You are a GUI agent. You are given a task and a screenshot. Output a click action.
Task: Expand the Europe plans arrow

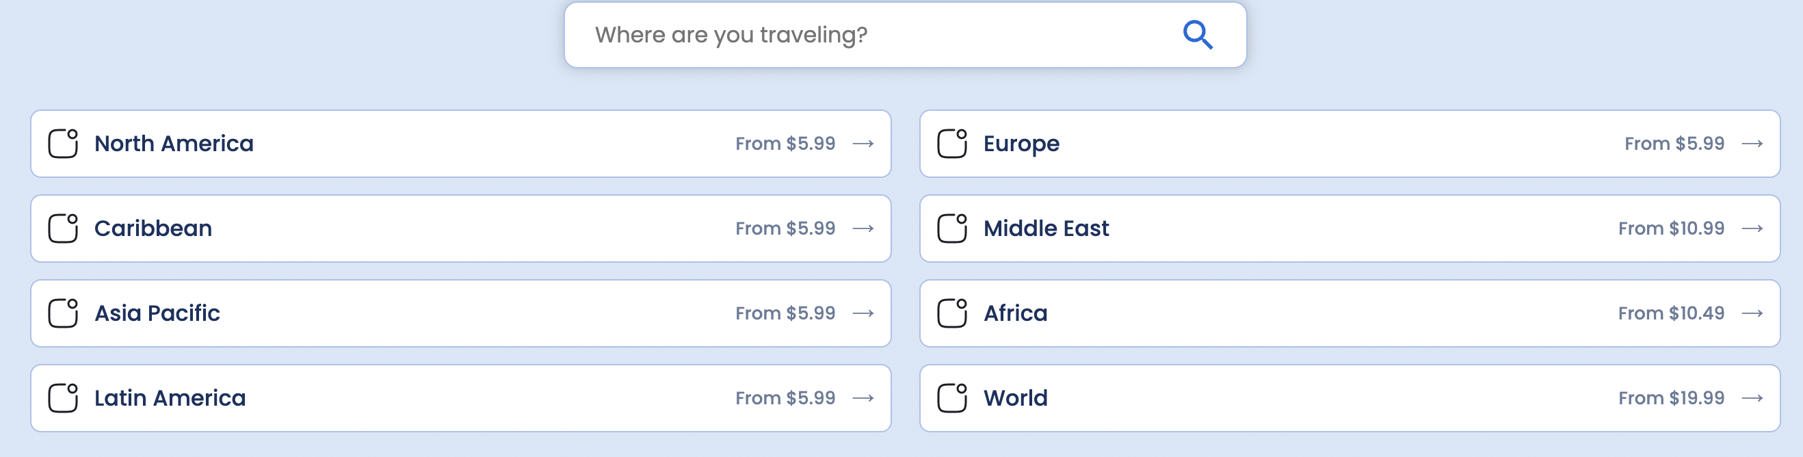click(1752, 144)
